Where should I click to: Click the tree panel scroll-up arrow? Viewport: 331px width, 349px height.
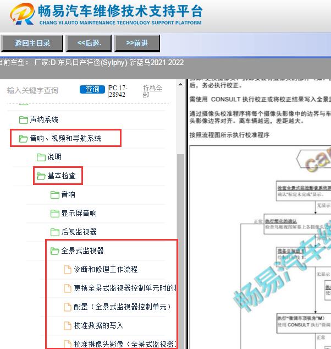click(x=180, y=84)
